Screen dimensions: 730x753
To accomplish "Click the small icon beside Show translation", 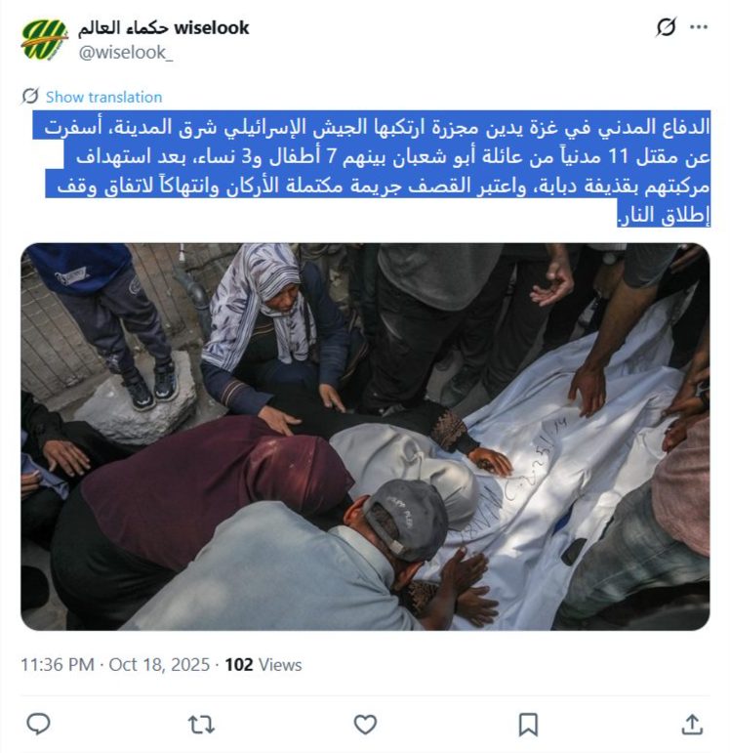I will (30, 96).
